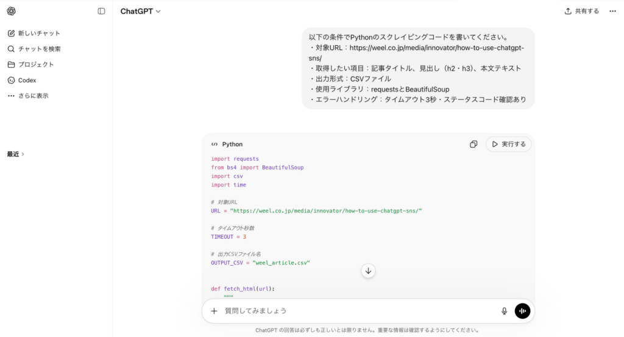The height and width of the screenshot is (337, 624).
Task: Open the プロジェクト section
Action: 30,65
